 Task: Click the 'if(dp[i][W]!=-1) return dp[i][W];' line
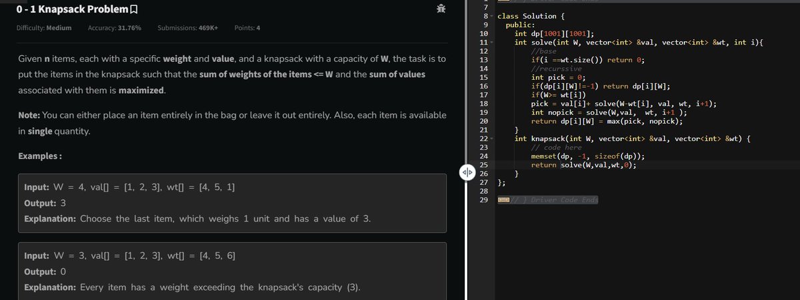click(601, 86)
